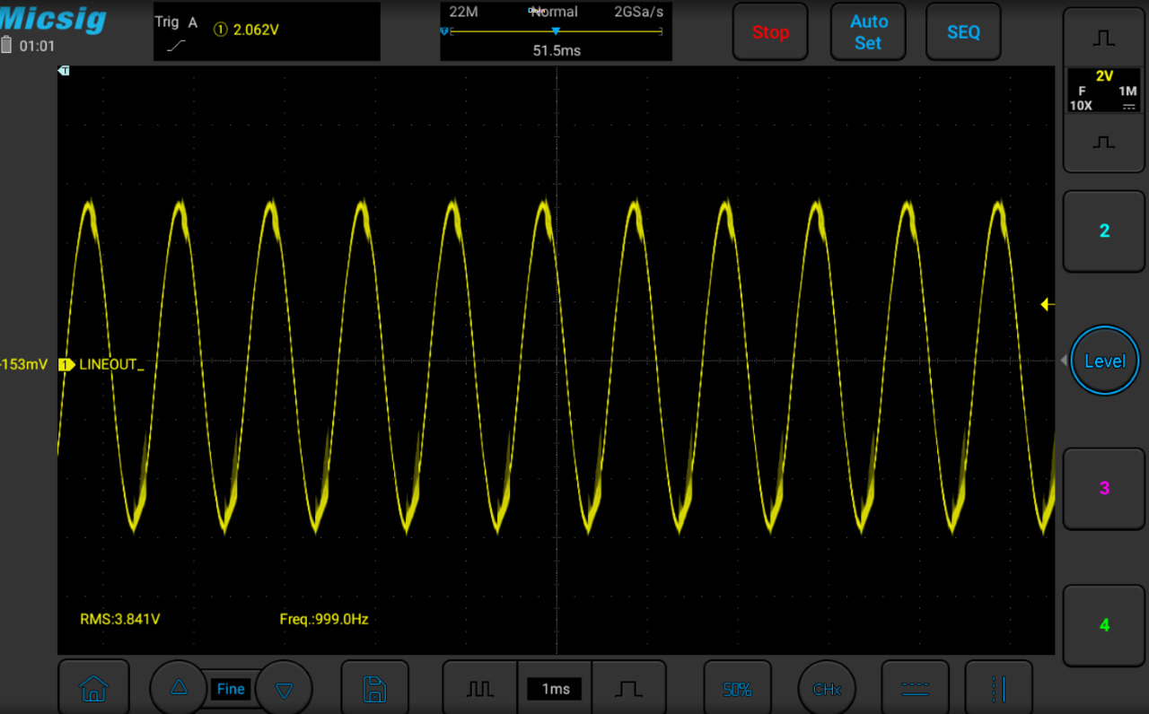Tap the 22M memory depth value
The image size is (1149, 714).
pos(463,12)
